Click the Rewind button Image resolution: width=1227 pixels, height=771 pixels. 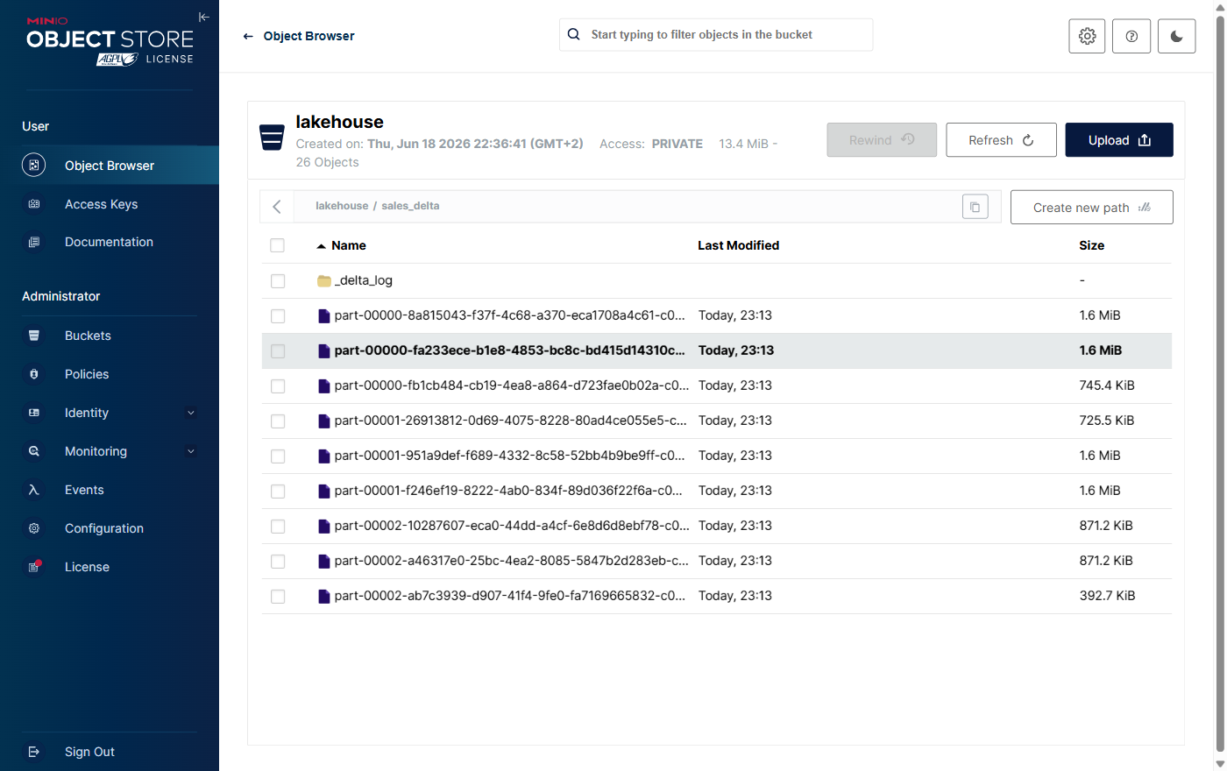coord(882,140)
